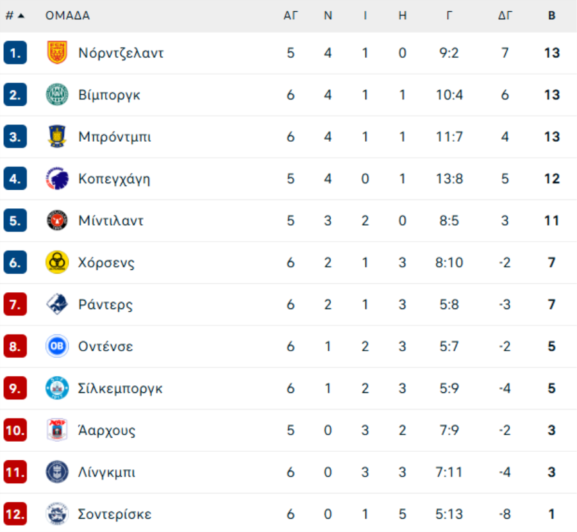Click the Βίμποργκ green crest icon
Image resolution: width=577 pixels, height=532 pixels.
(57, 95)
